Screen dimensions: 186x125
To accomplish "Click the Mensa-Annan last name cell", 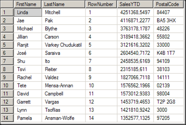I will point(63,85).
